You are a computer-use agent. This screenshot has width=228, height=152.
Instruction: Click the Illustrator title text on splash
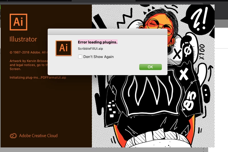pyautogui.click(x=23, y=39)
